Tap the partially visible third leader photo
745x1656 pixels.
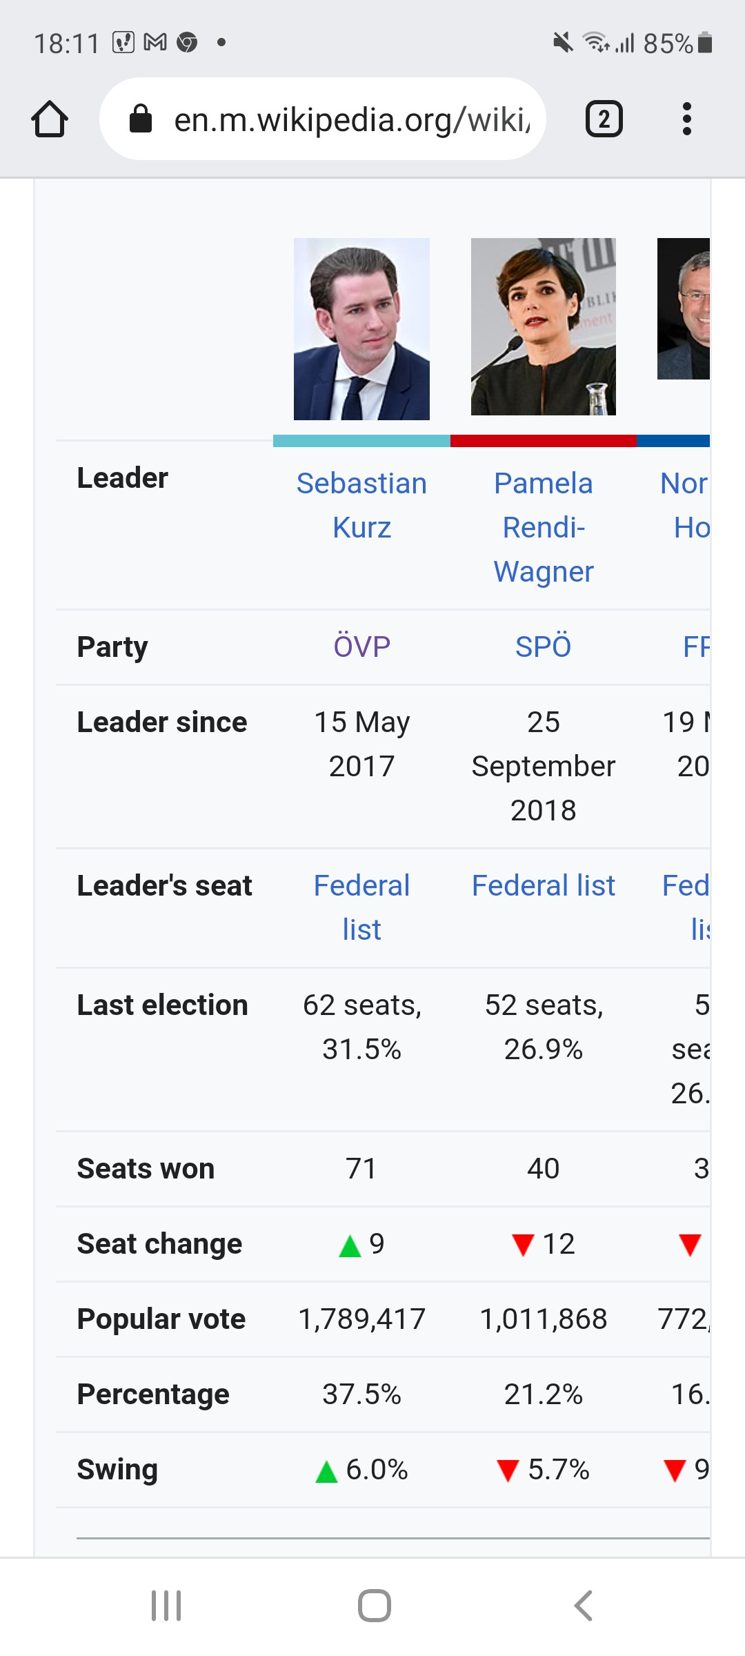point(684,308)
